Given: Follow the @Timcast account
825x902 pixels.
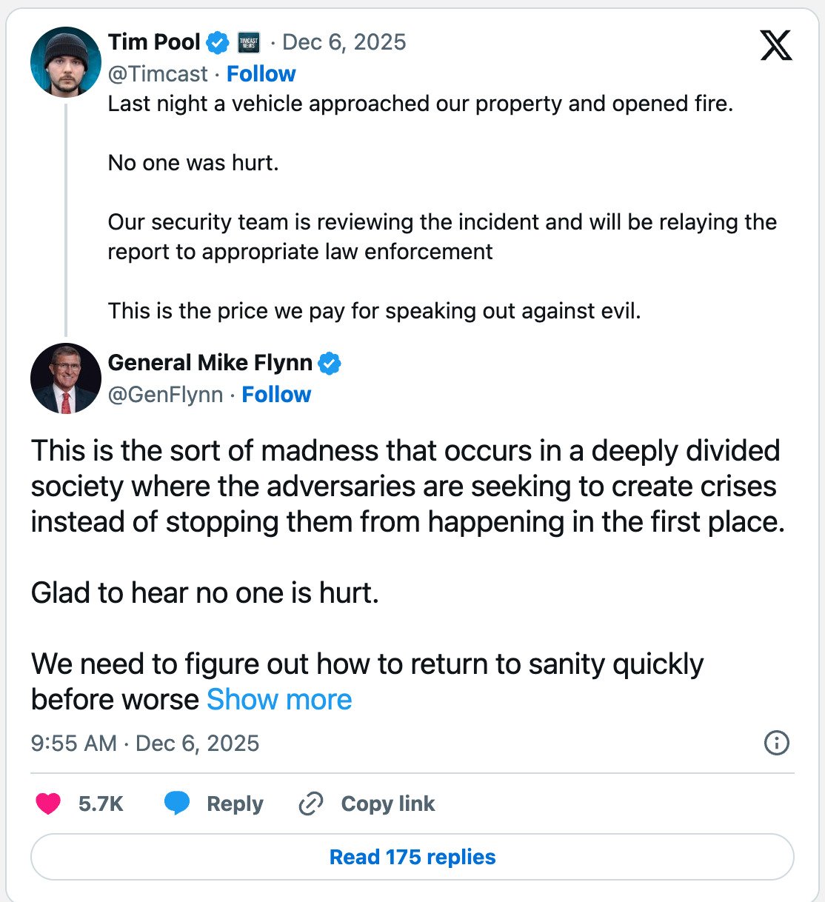Looking at the screenshot, I should coord(261,74).
